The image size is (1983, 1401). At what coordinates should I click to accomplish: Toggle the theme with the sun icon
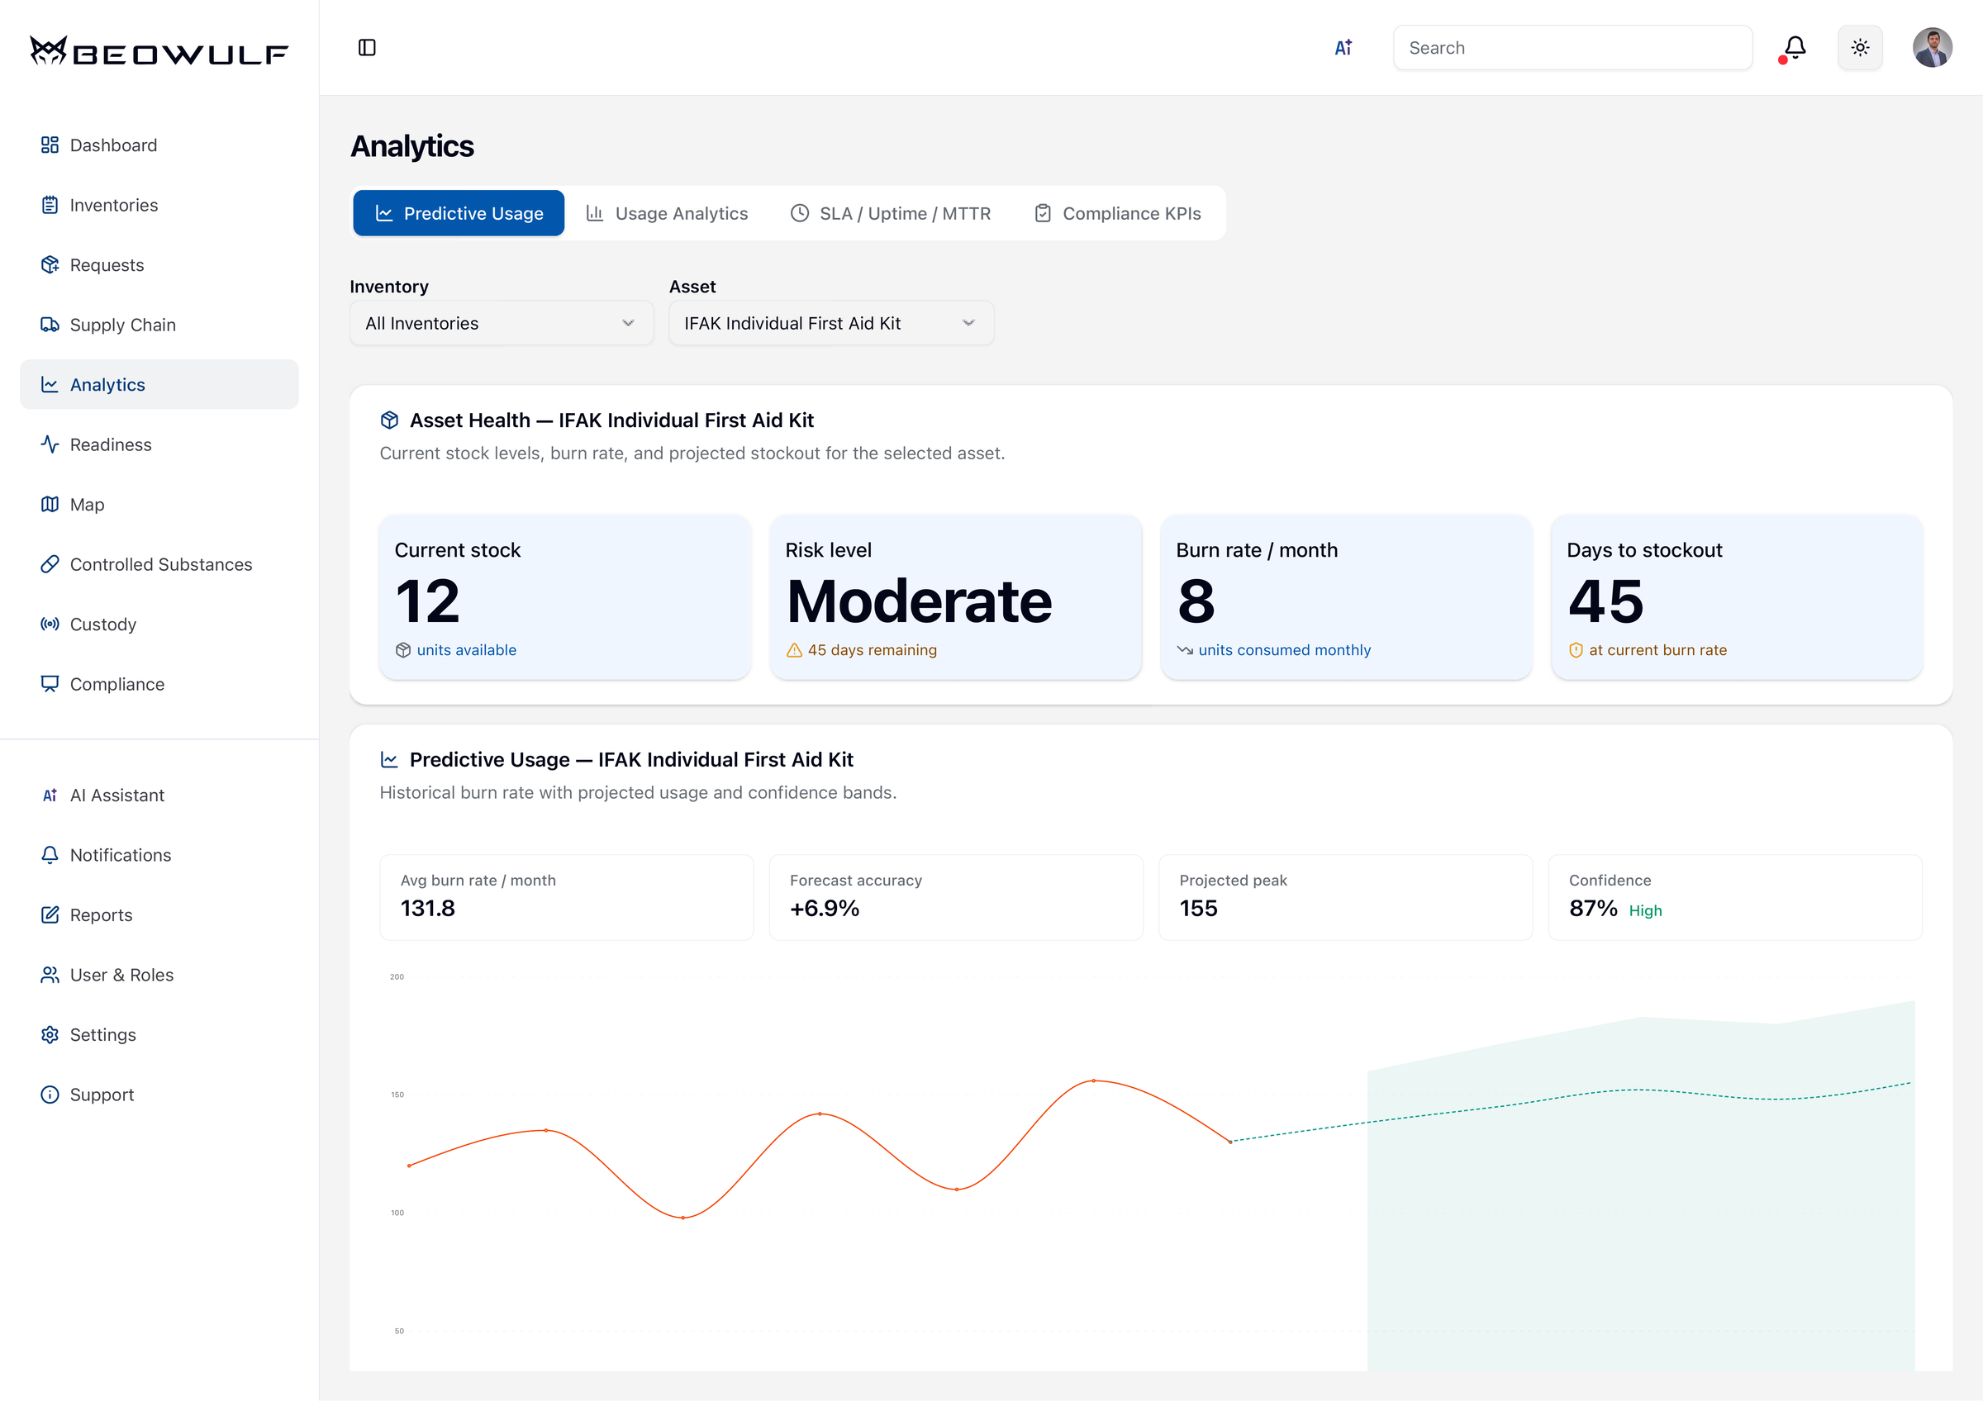coord(1861,47)
